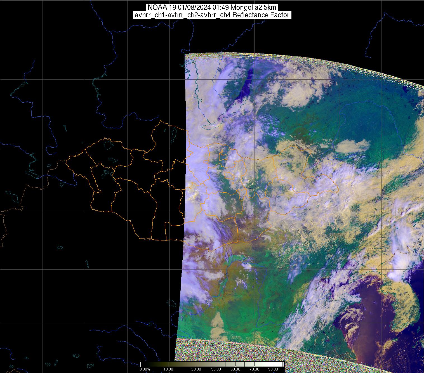Click the reflectance colorbar gradient strip

(x=212, y=364)
